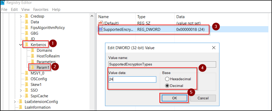Click the 0x00000018 (24) data cell
Screen dimensions: 272x111
click(190, 29)
